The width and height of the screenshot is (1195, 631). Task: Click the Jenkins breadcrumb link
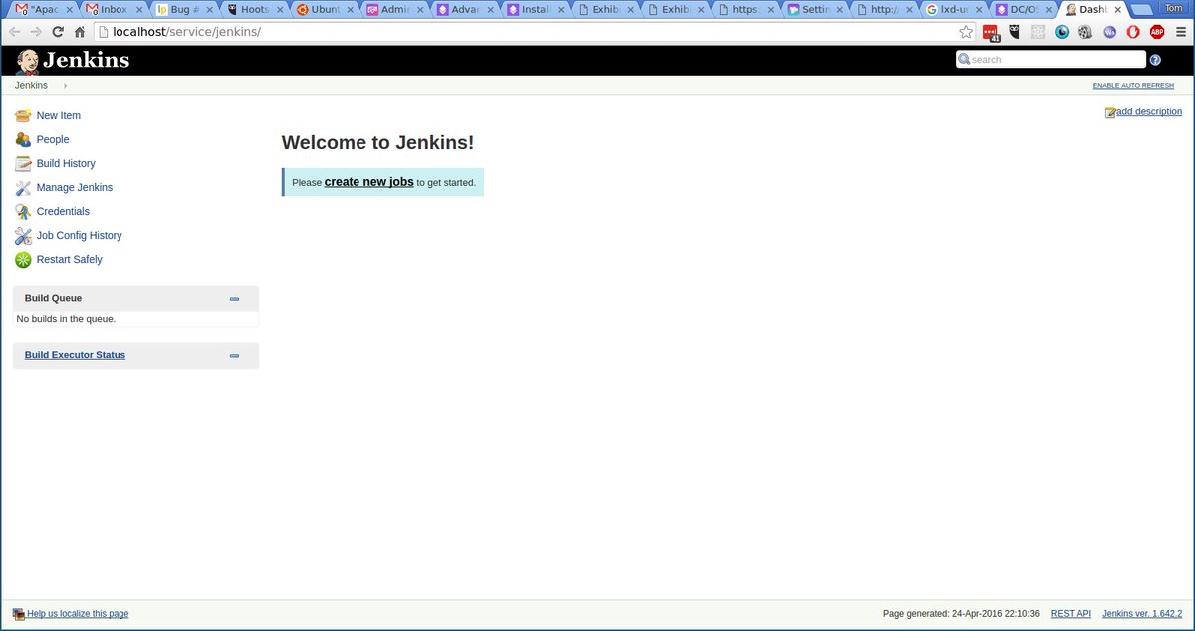[31, 86]
